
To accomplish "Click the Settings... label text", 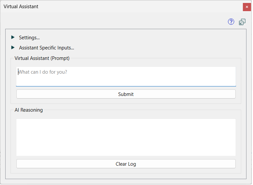I will (29, 38).
